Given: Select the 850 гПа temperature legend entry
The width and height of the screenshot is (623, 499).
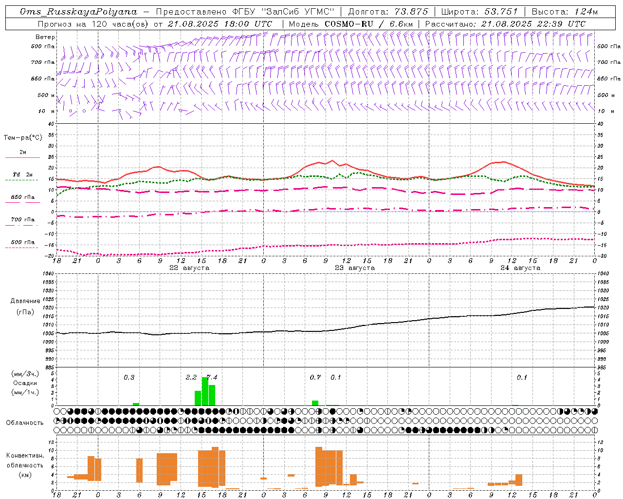Looking at the screenshot, I should tap(22, 197).
